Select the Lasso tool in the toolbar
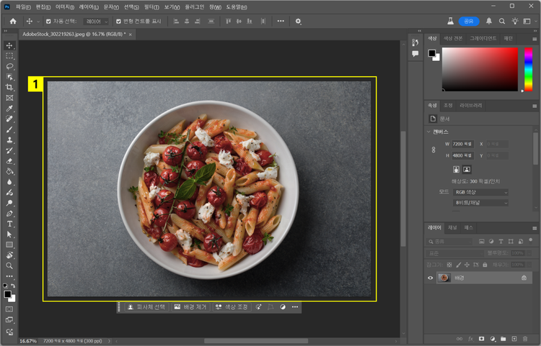Screen dimensions: 541x346 point(9,65)
